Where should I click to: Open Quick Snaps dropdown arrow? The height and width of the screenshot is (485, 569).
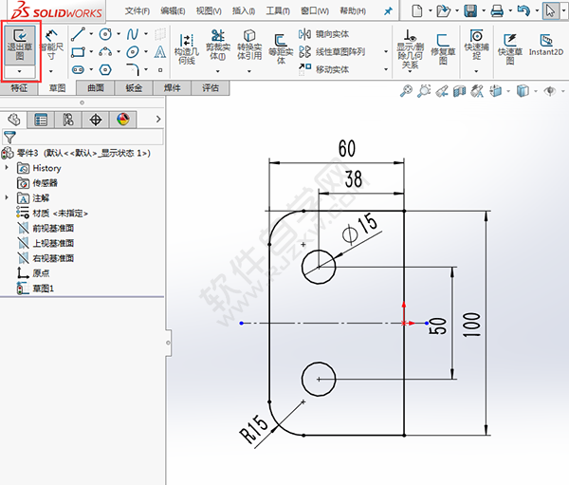point(476,71)
